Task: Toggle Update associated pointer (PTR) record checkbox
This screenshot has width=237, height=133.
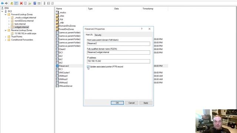Action: point(88,66)
